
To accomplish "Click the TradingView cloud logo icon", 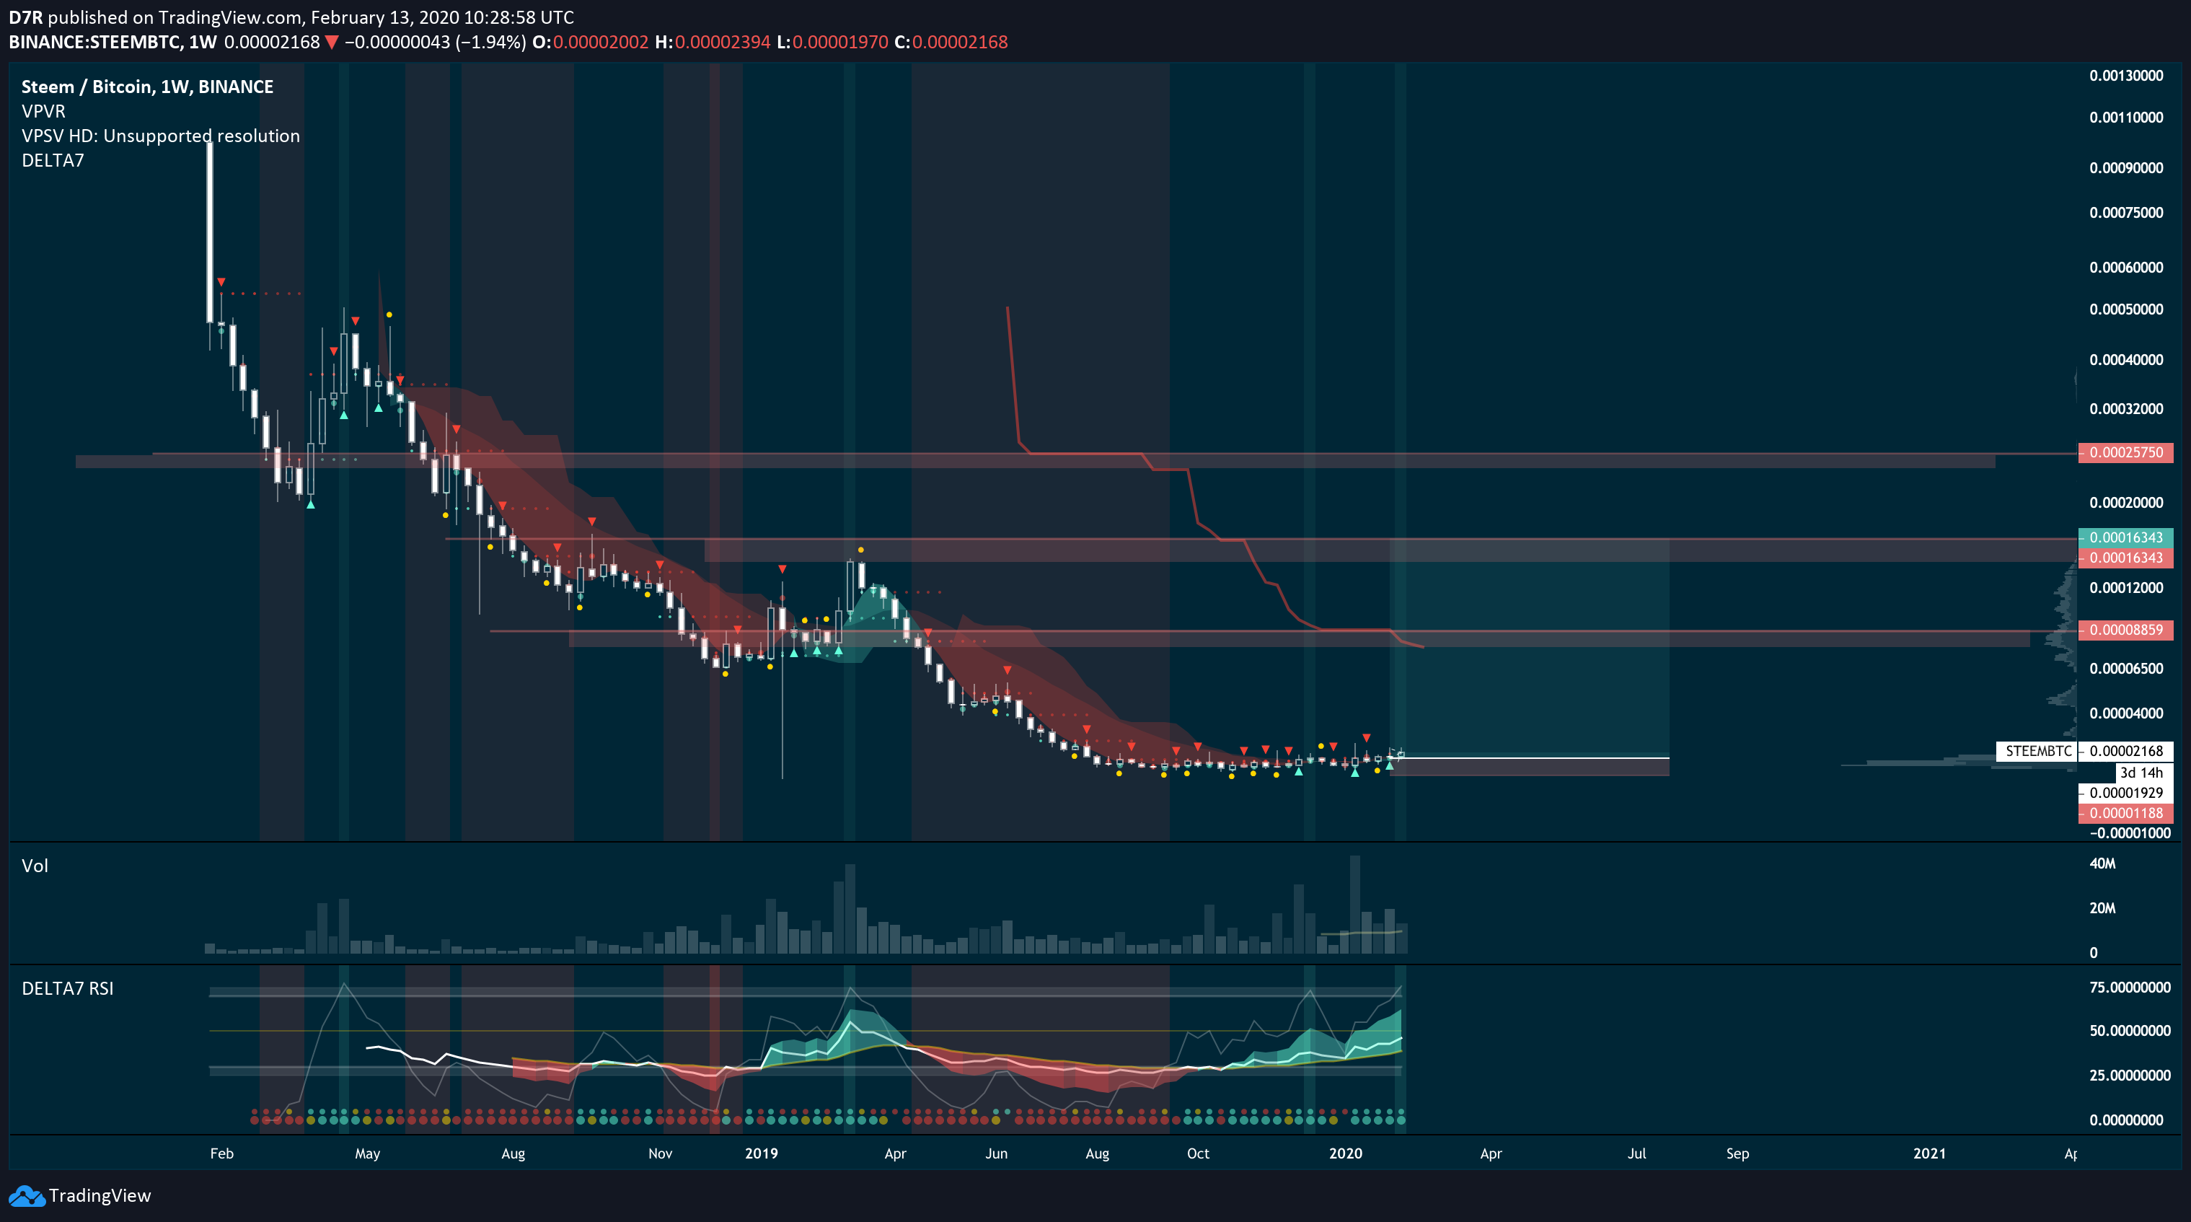I will tap(27, 1195).
